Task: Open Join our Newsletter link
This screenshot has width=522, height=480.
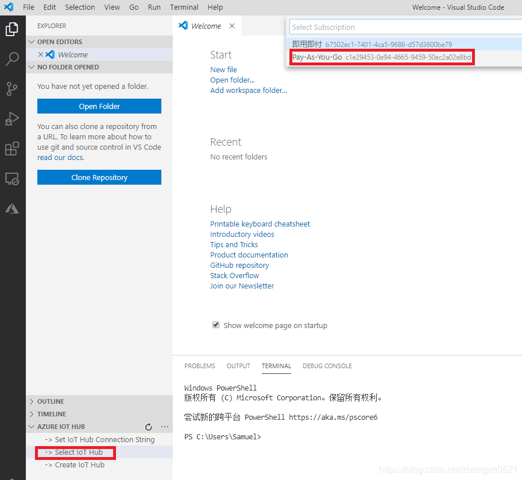Action: point(242,286)
